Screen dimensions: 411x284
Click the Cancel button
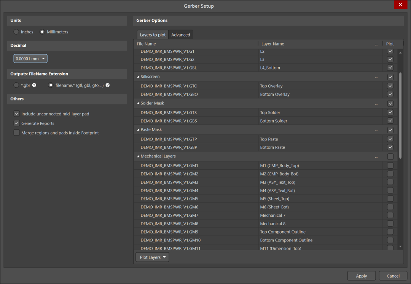(393, 276)
